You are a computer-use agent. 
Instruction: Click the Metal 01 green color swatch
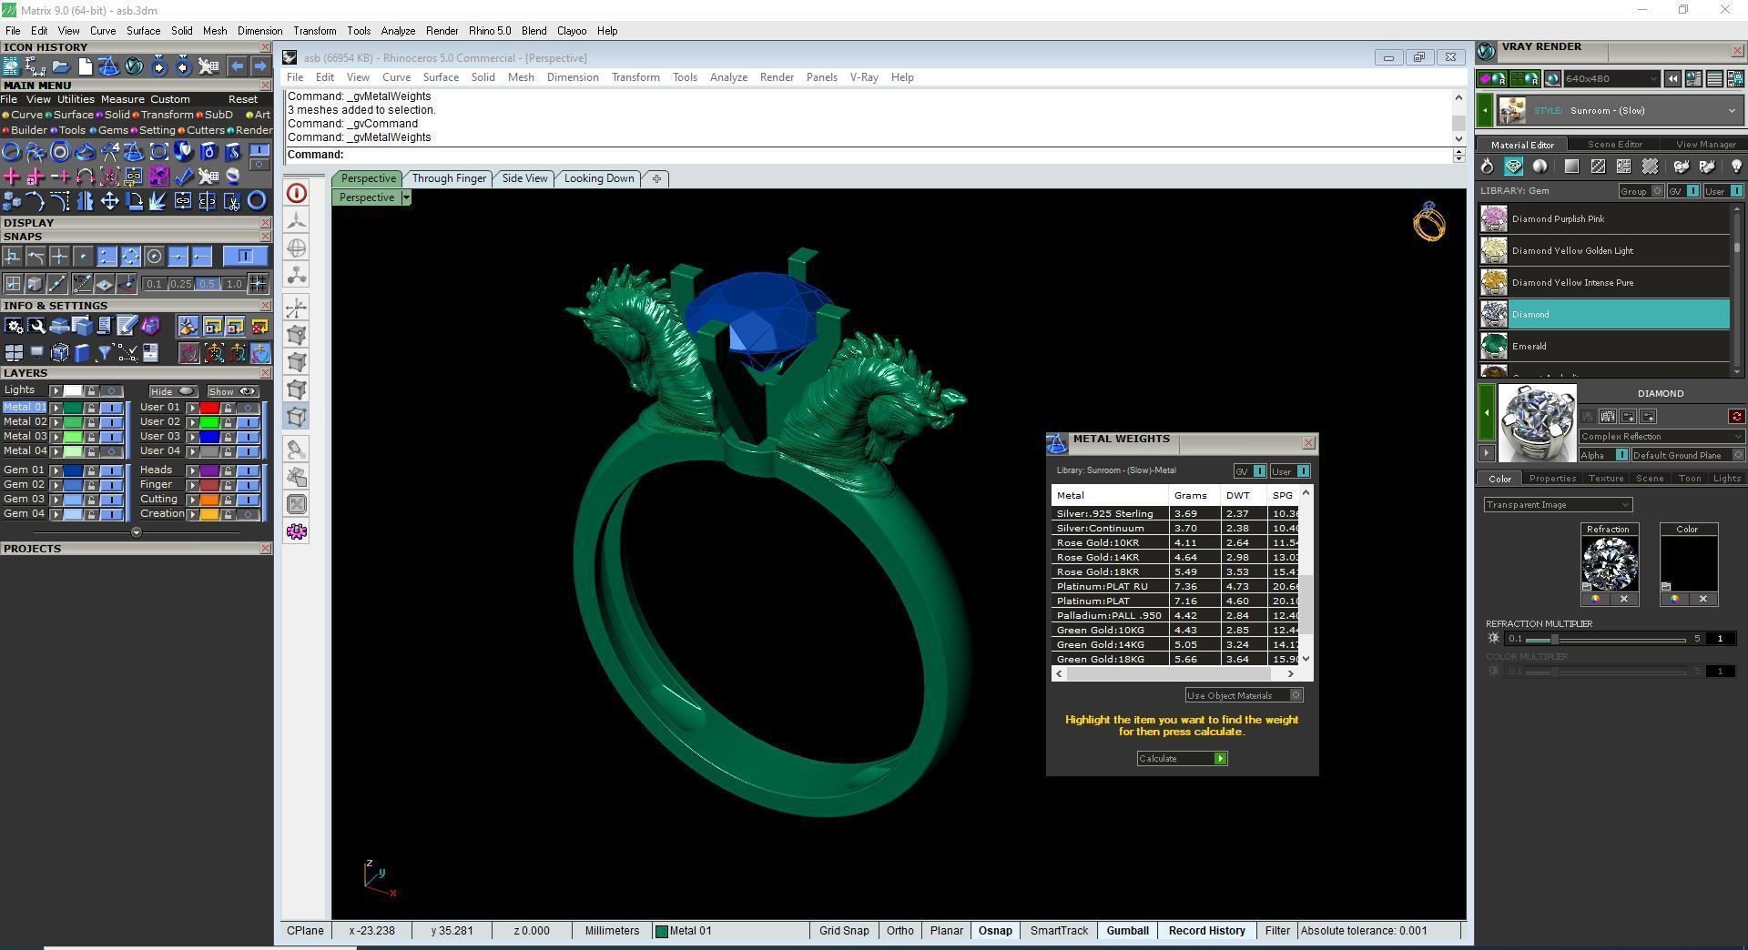pyautogui.click(x=72, y=408)
